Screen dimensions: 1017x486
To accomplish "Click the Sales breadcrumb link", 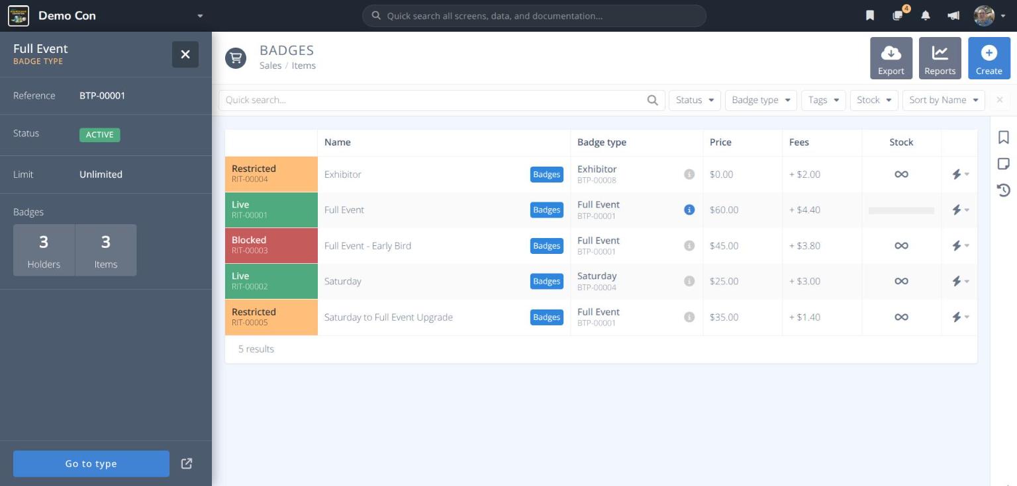I will pyautogui.click(x=270, y=65).
